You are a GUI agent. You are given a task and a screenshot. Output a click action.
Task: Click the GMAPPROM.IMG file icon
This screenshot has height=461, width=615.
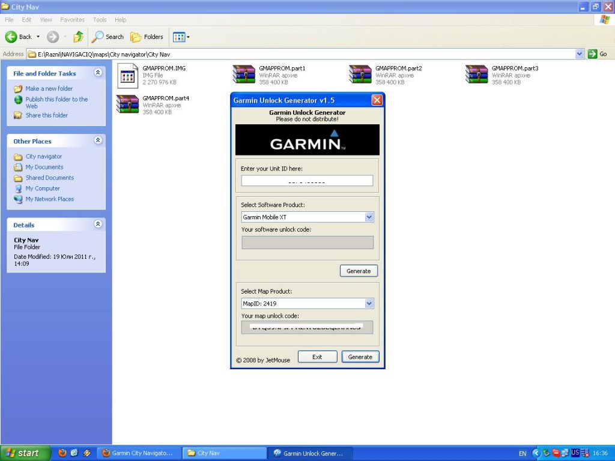click(x=127, y=74)
